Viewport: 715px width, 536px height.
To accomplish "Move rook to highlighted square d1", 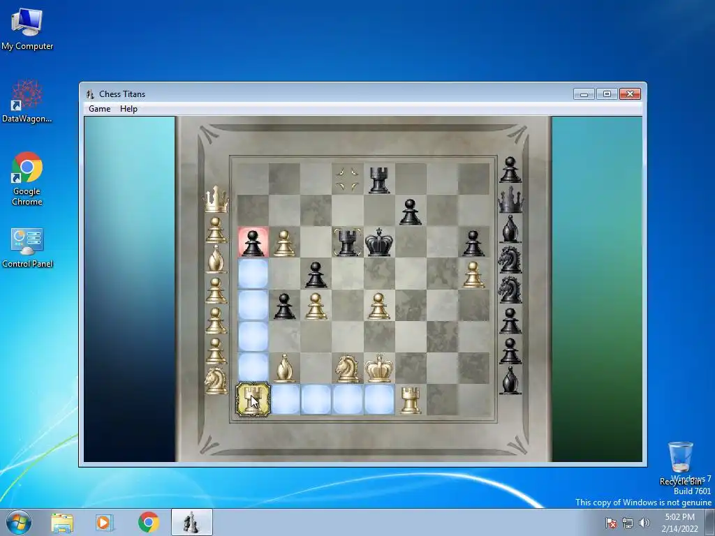I will (348, 399).
